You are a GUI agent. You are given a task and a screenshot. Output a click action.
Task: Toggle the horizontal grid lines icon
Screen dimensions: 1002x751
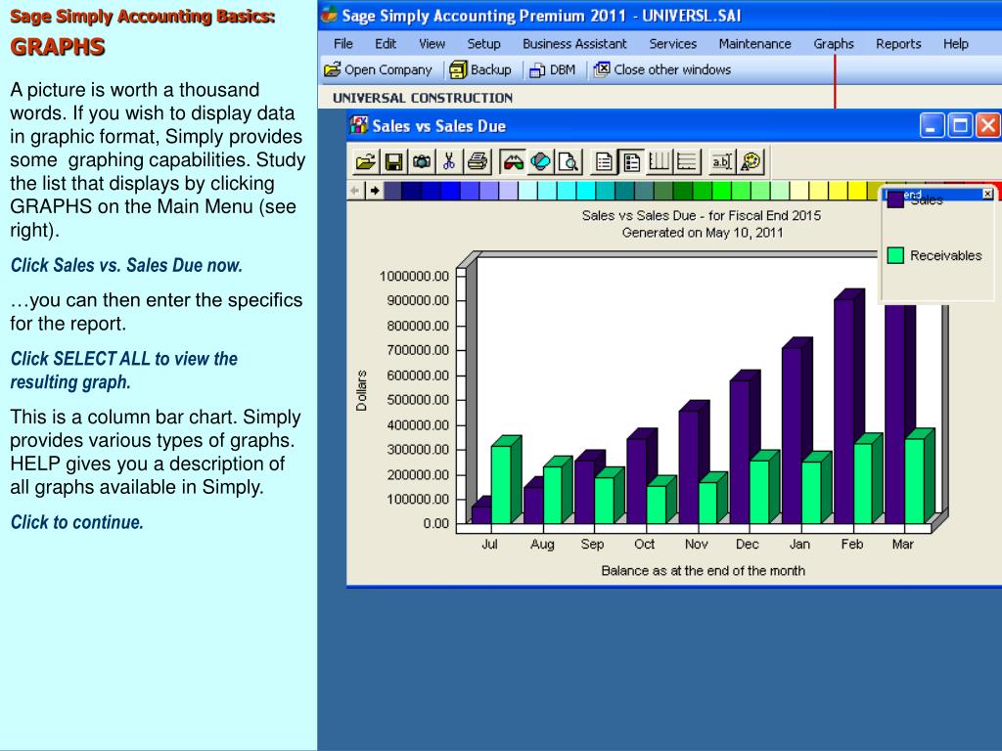pyautogui.click(x=687, y=161)
